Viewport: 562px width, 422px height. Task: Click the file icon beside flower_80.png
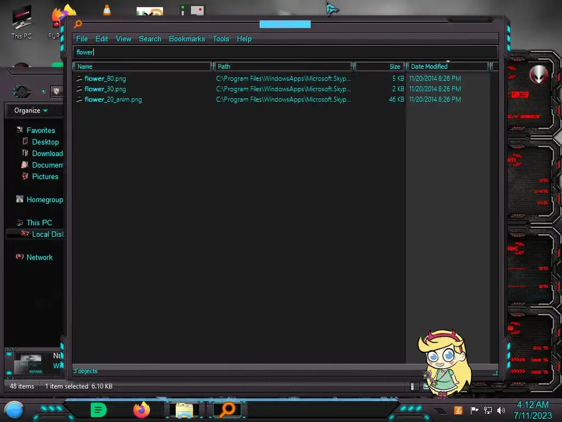(x=79, y=78)
